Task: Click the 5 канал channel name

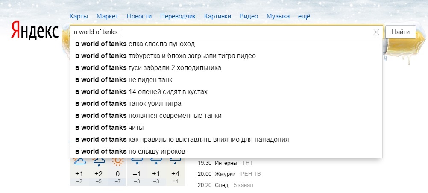Action: [x=243, y=185]
